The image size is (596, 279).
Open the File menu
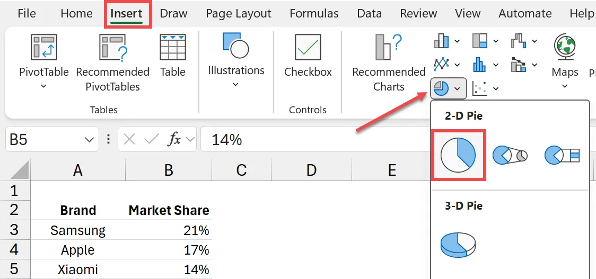[x=27, y=14]
